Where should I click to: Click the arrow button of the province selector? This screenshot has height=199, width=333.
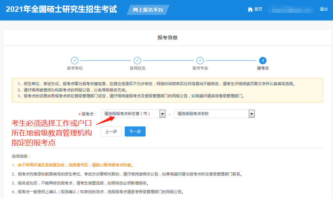pyautogui.click(x=162, y=114)
